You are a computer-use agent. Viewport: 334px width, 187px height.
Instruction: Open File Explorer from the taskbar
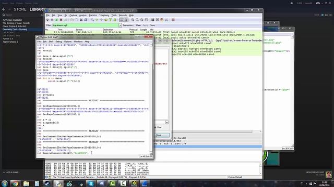(x=26, y=183)
